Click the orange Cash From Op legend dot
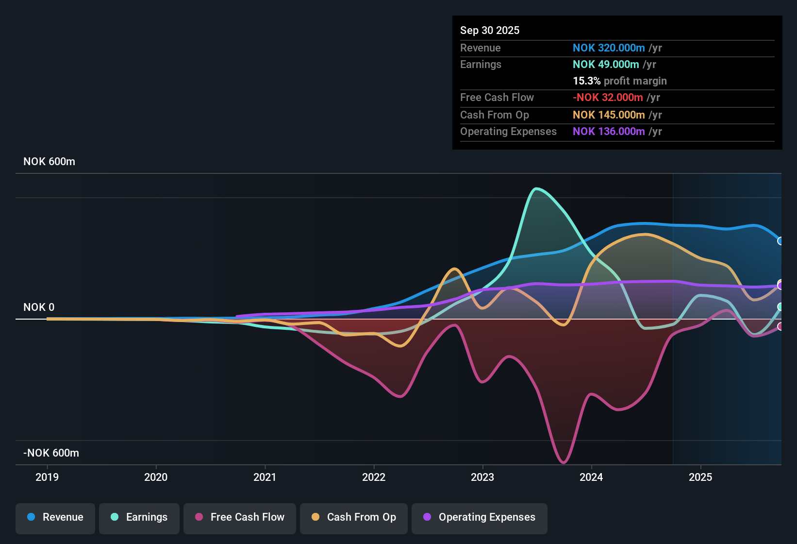797x544 pixels. tap(315, 517)
